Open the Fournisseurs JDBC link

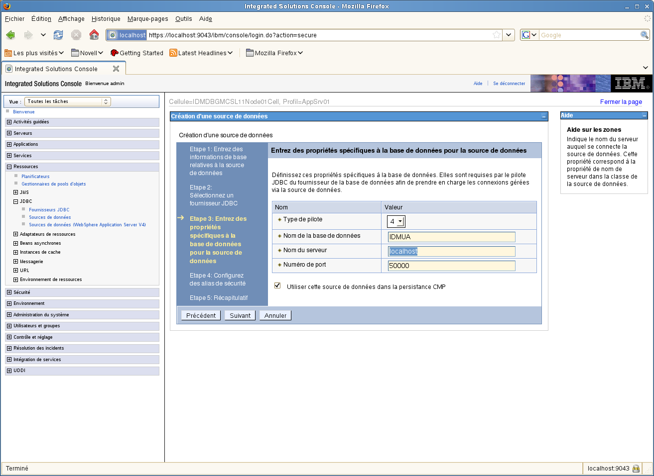pyautogui.click(x=49, y=210)
